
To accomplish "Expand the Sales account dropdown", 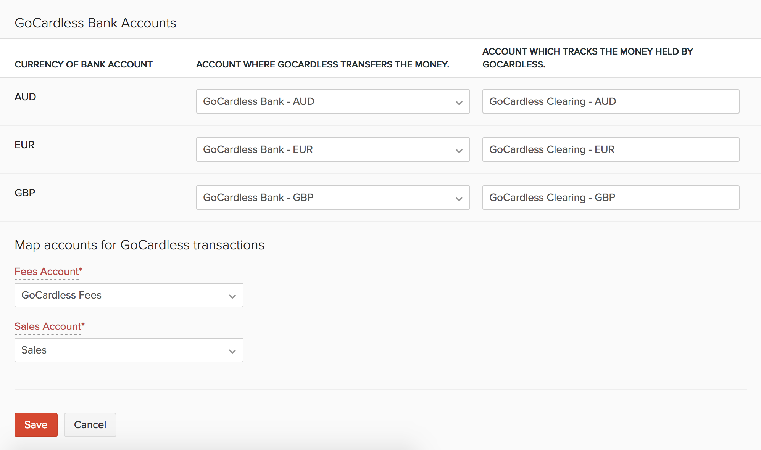I will (129, 350).
